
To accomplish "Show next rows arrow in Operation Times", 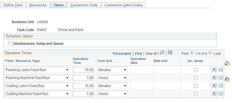I will (x=210, y=52).
